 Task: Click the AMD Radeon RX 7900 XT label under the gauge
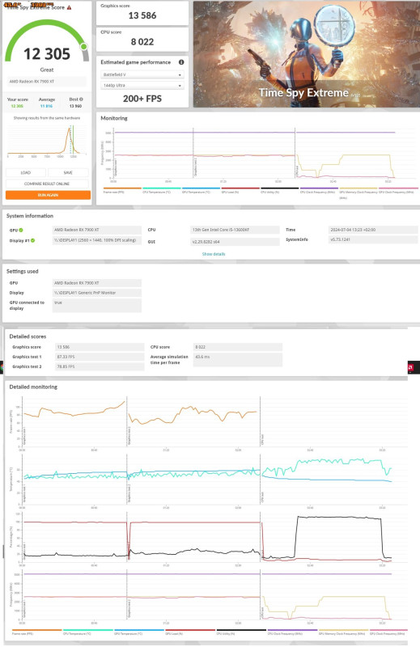(47, 82)
